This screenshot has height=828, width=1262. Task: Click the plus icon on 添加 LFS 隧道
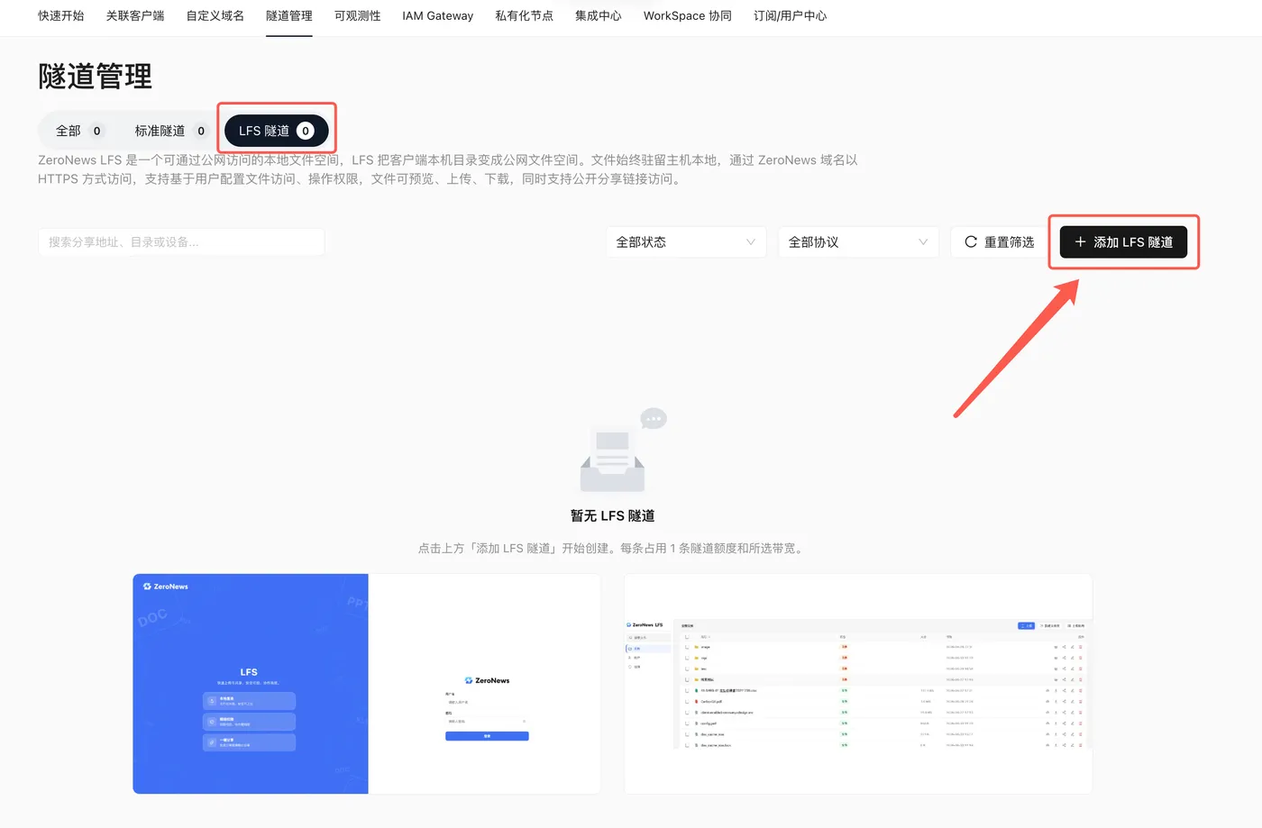click(1080, 242)
